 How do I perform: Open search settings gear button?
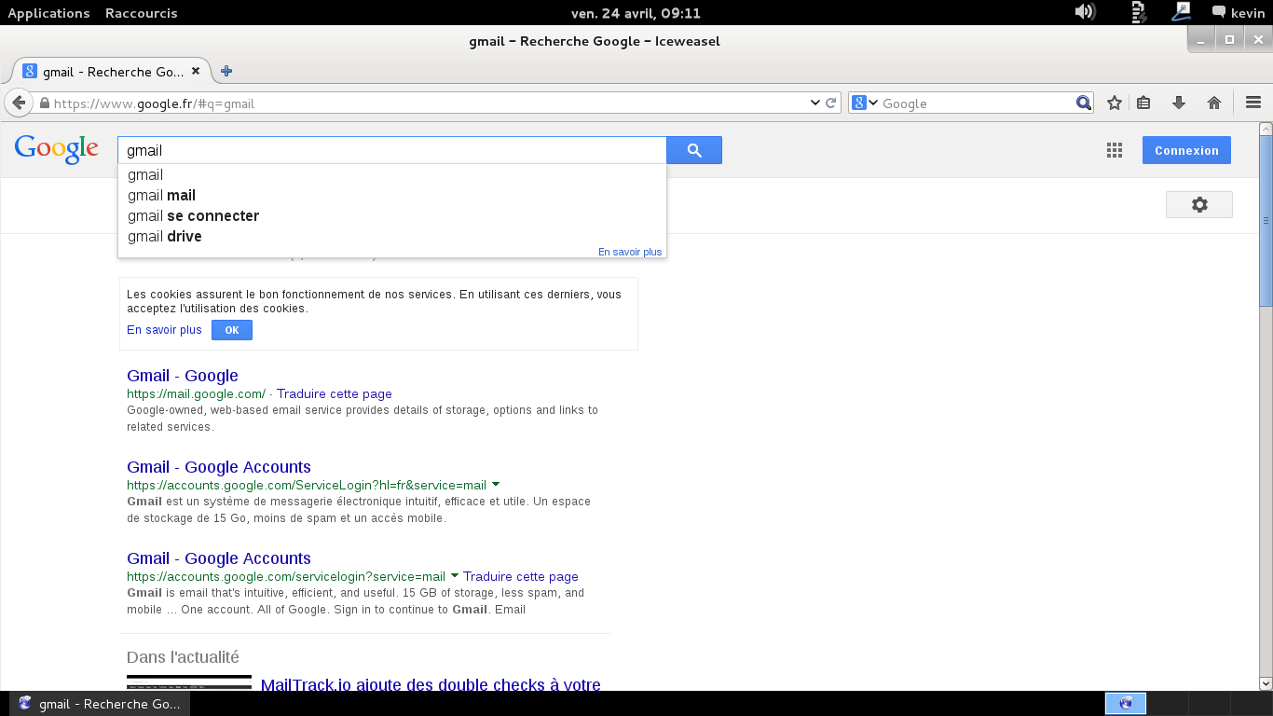[x=1199, y=205]
